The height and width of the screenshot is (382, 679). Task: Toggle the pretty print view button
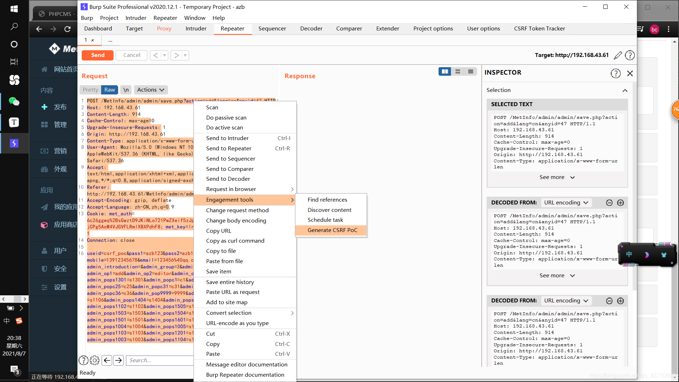coord(90,89)
